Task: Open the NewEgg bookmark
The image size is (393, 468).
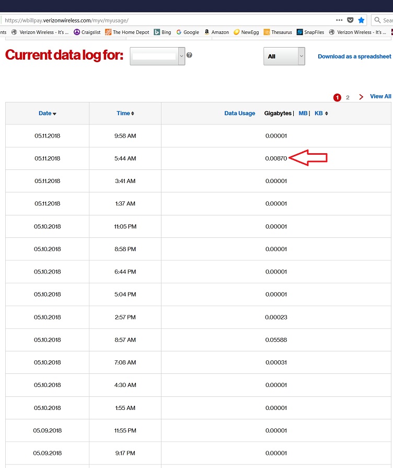Action: point(246,32)
